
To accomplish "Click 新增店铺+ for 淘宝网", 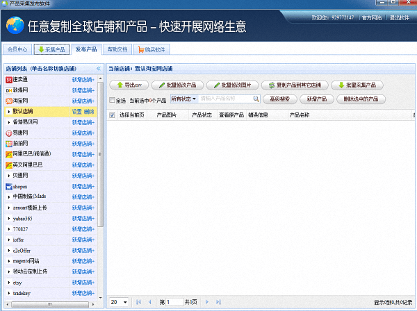I will pos(83,101).
